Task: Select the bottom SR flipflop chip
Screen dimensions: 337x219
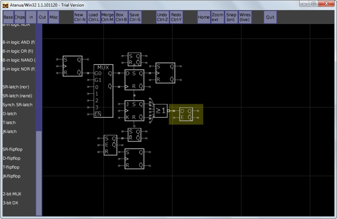Action: pos(134,159)
